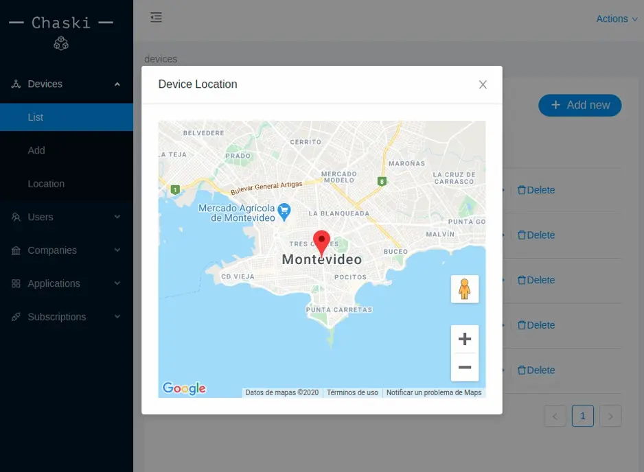The height and width of the screenshot is (472, 644).
Task: Select the Devices sidebar icon
Action: click(x=15, y=83)
